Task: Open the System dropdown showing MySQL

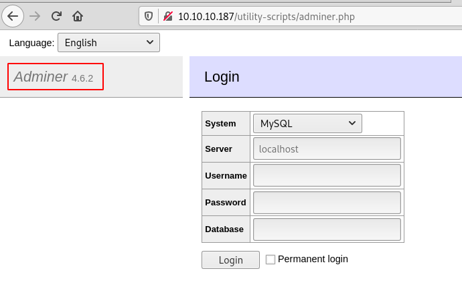Action: click(x=307, y=123)
